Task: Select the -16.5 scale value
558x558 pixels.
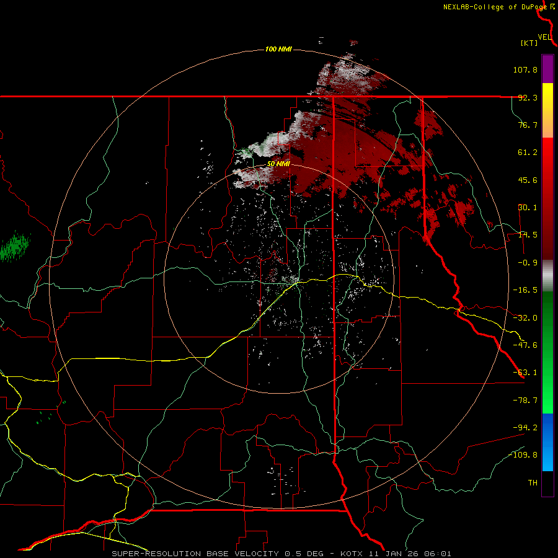Action: 525,290
